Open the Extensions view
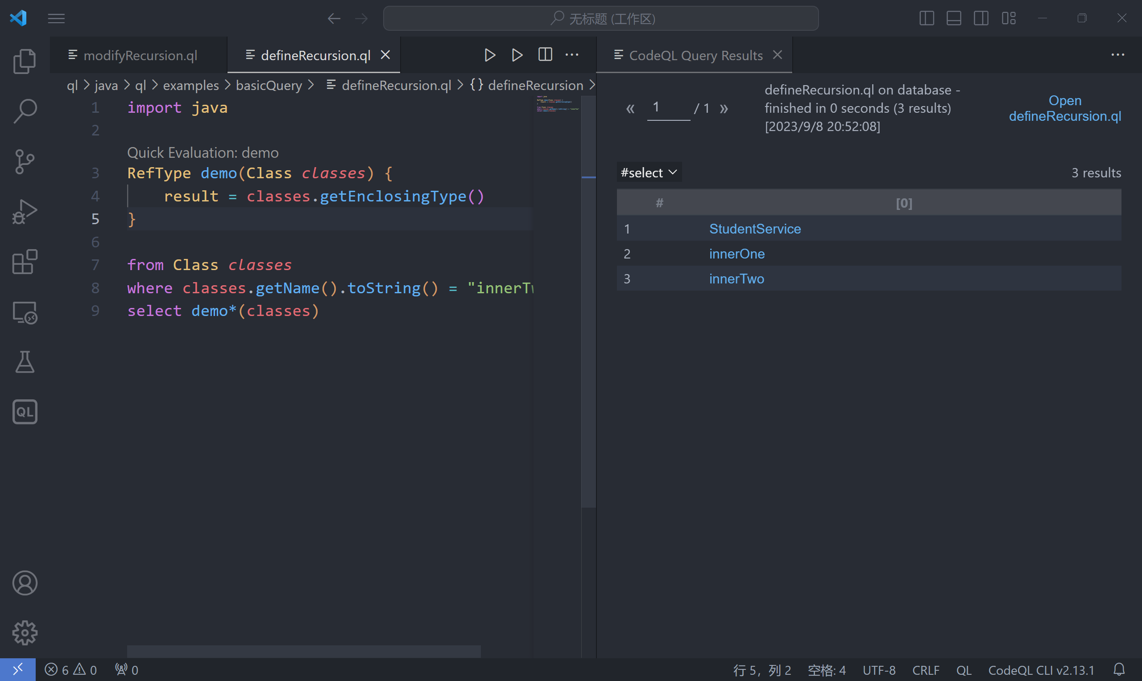This screenshot has width=1142, height=681. pos(25,262)
